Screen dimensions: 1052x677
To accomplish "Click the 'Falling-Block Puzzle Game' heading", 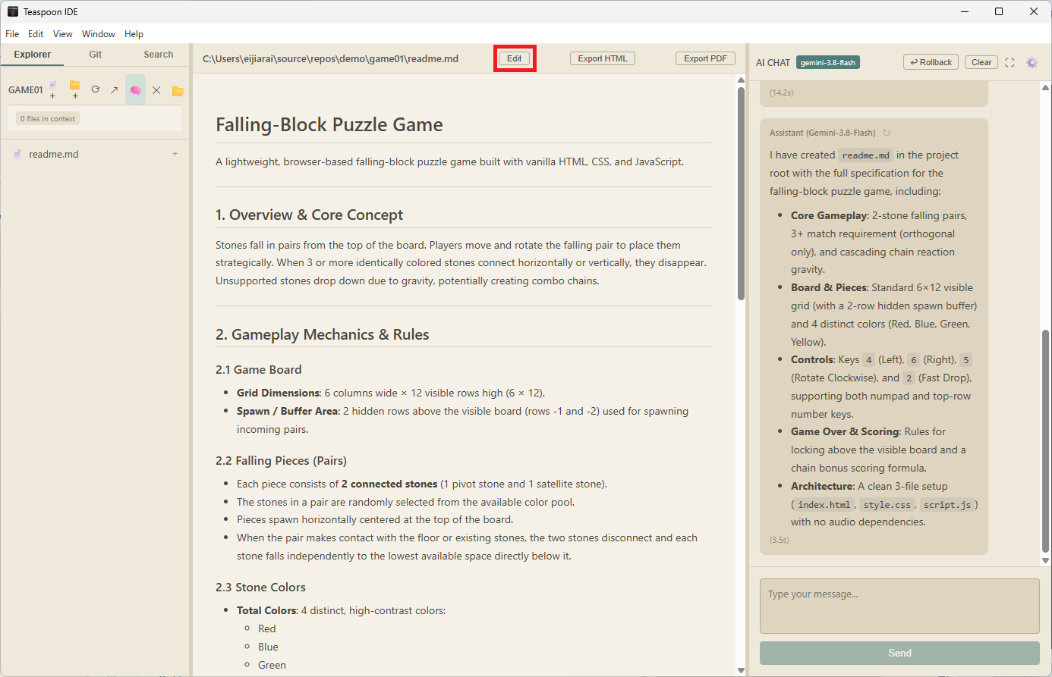I will pos(329,125).
